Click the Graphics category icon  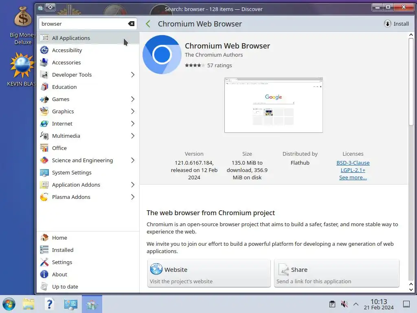tap(44, 112)
